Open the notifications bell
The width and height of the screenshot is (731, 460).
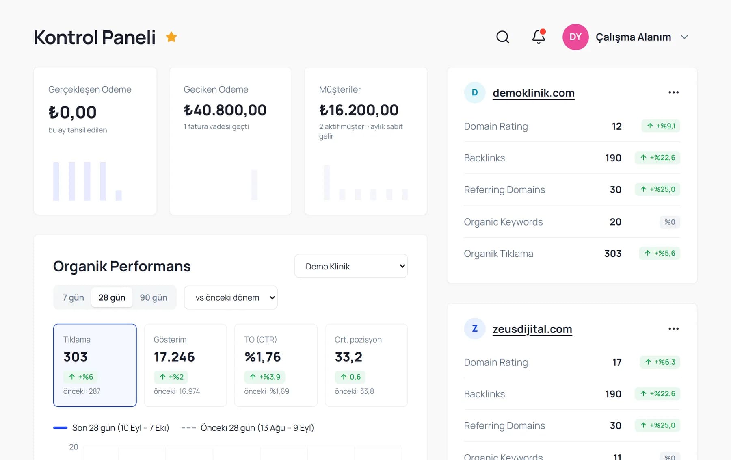click(x=539, y=37)
